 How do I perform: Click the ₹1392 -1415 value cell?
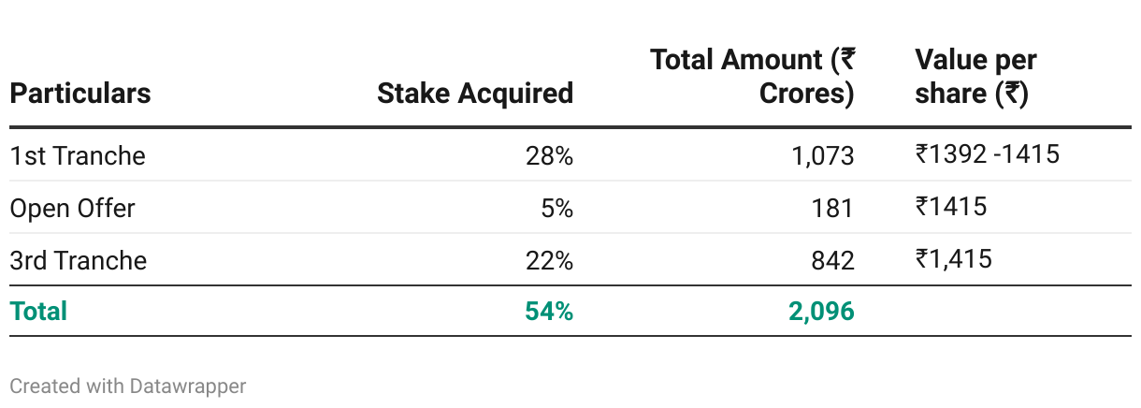tap(988, 153)
